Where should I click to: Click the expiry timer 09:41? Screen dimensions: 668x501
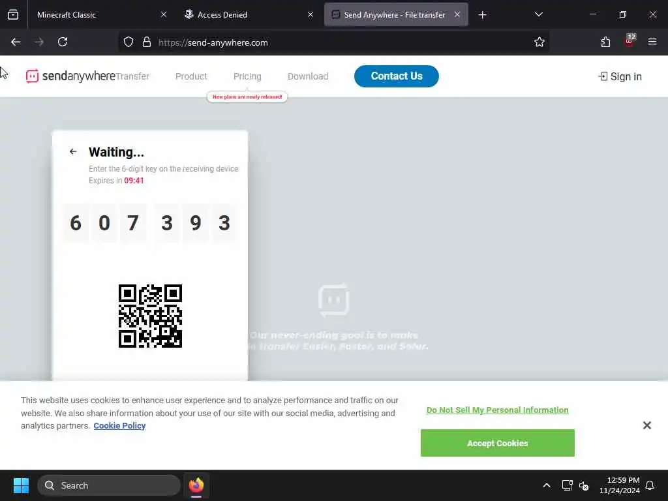(134, 181)
